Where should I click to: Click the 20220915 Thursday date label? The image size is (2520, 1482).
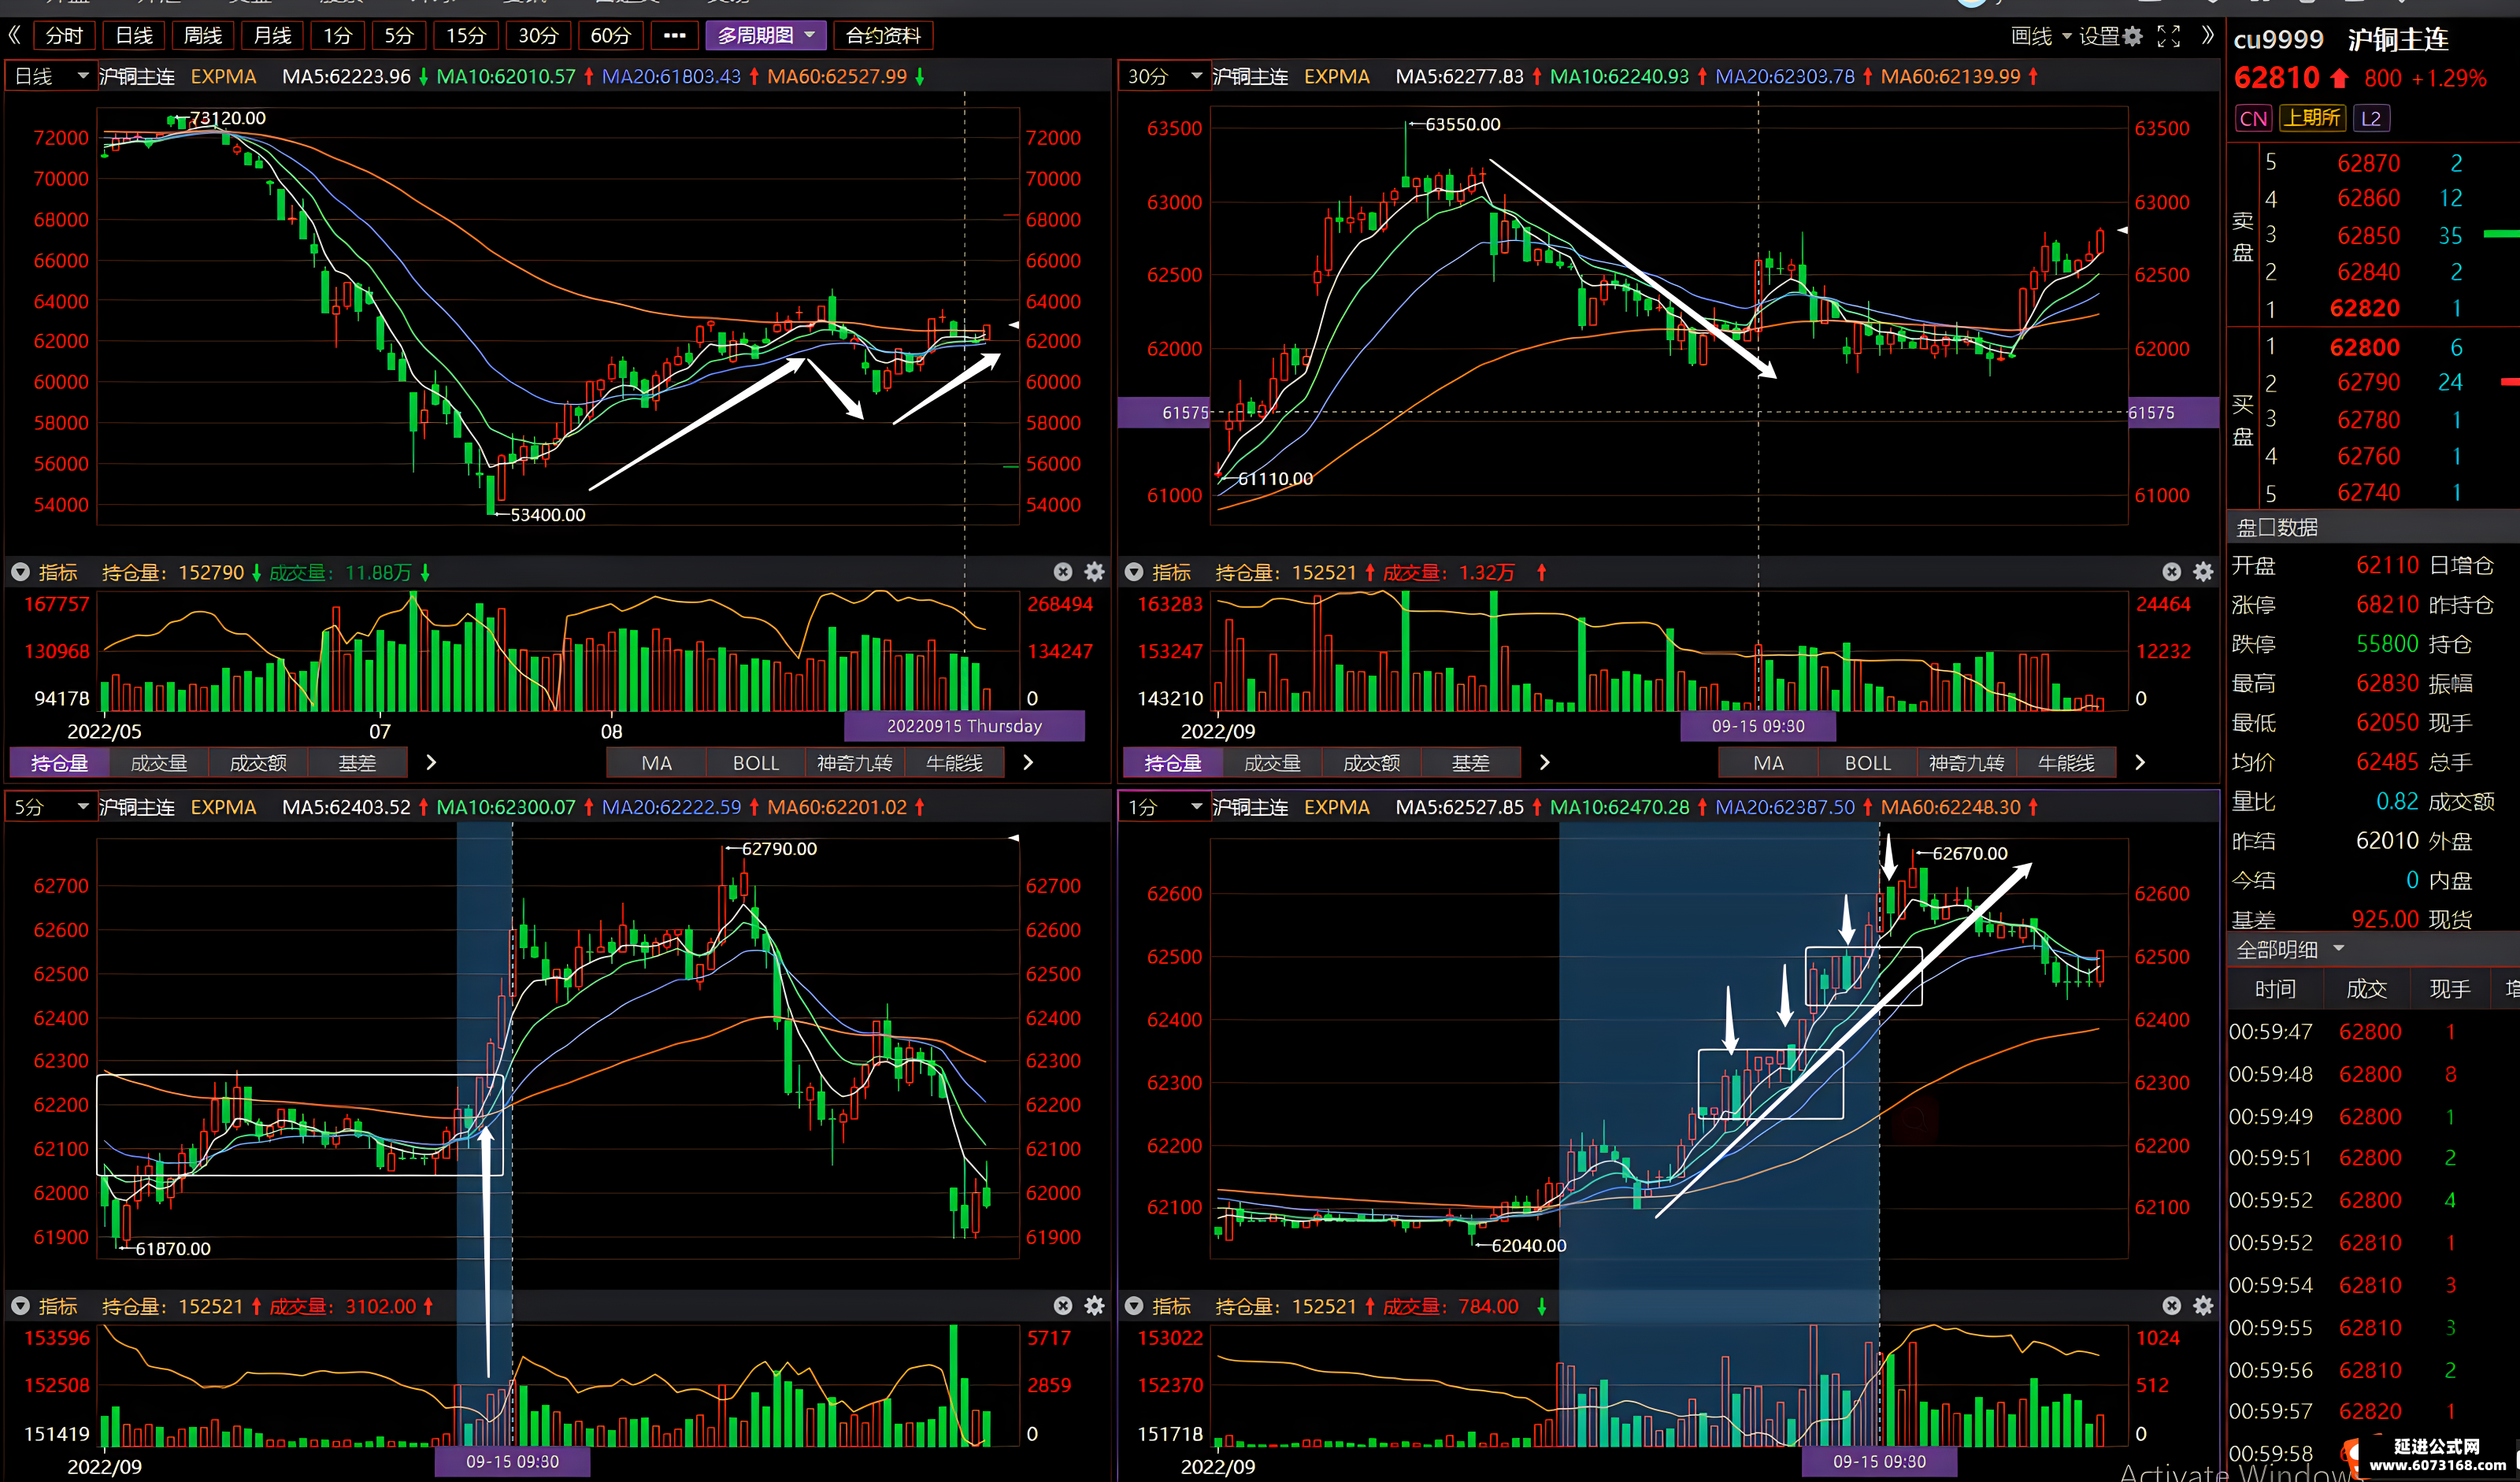tap(964, 726)
